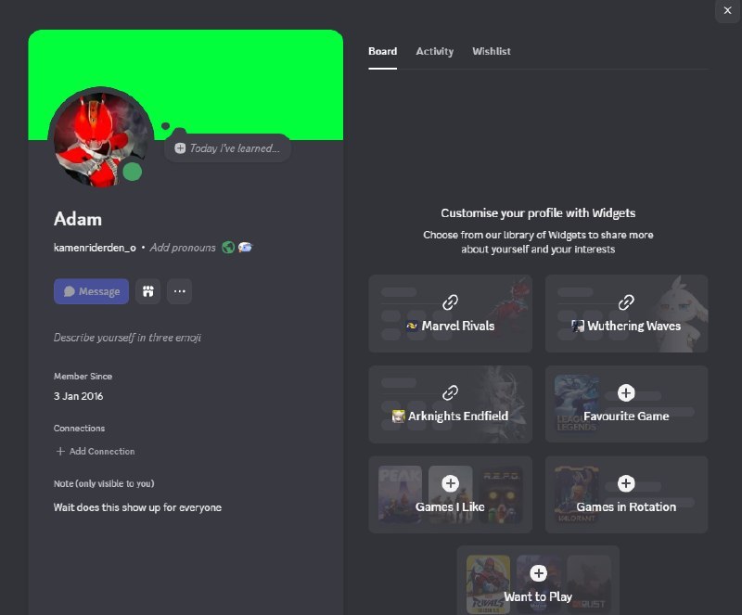
Task: Add the Want to Play widget
Action: pyautogui.click(x=538, y=581)
